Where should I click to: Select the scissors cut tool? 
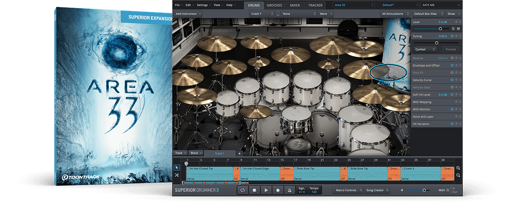click(x=177, y=175)
